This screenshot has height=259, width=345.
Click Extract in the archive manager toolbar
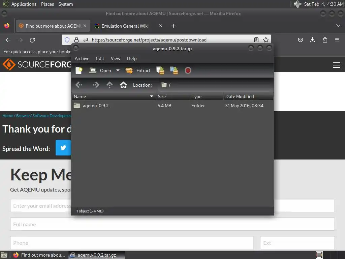[138, 71]
